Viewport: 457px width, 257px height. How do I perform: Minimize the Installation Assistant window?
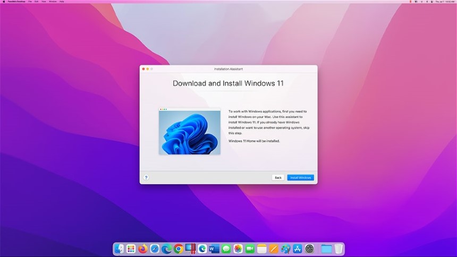click(148, 69)
